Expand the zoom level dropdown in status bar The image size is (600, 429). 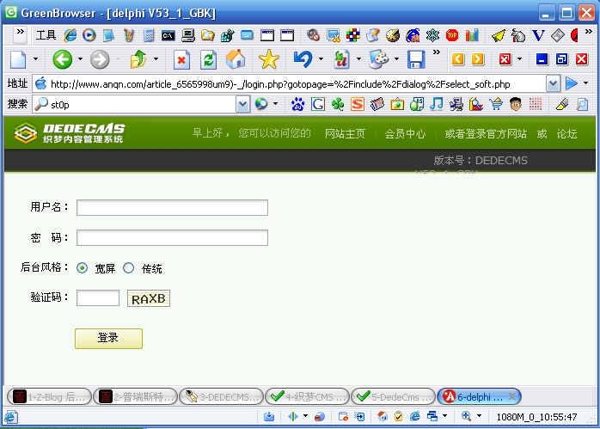pyautogui.click(x=479, y=416)
